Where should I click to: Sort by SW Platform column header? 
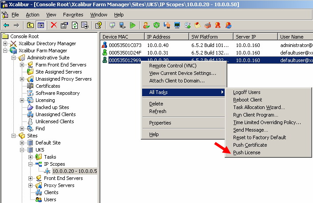click(x=211, y=37)
